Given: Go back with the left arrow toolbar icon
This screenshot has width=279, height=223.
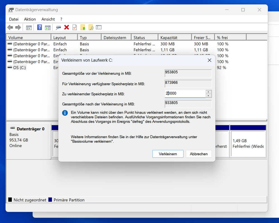Looking at the screenshot, I should coord(10,27).
